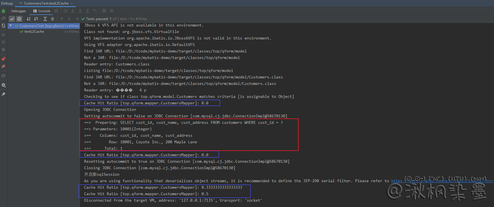The height and width of the screenshot is (207, 494).
Task: Select testL2Cache test result
Action: (x=34, y=32)
